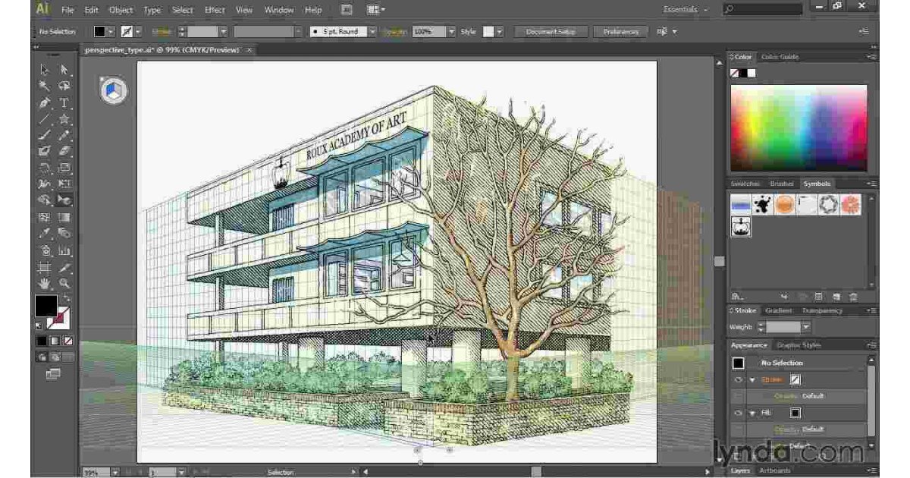Viewport: 910px width, 478px height.
Task: Activate the Hand tool
Action: [45, 283]
